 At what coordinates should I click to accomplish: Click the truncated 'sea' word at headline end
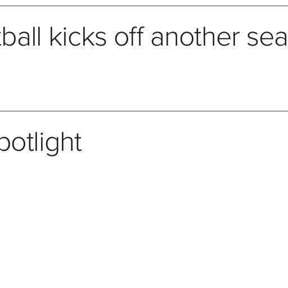(x=268, y=38)
